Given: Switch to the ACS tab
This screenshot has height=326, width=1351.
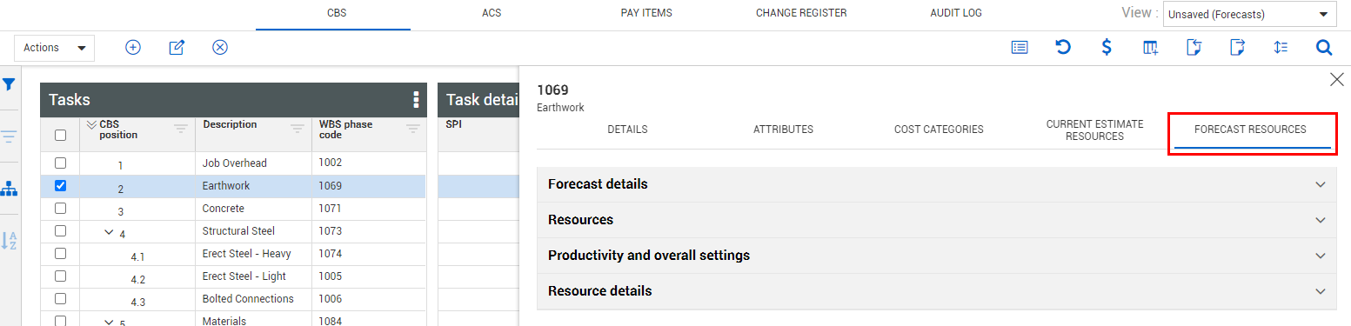Looking at the screenshot, I should pyautogui.click(x=492, y=13).
